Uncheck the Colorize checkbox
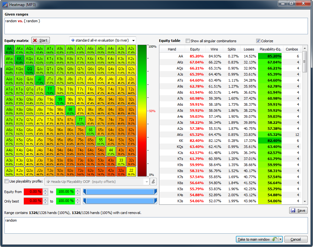313x247 pixels. coord(258,41)
